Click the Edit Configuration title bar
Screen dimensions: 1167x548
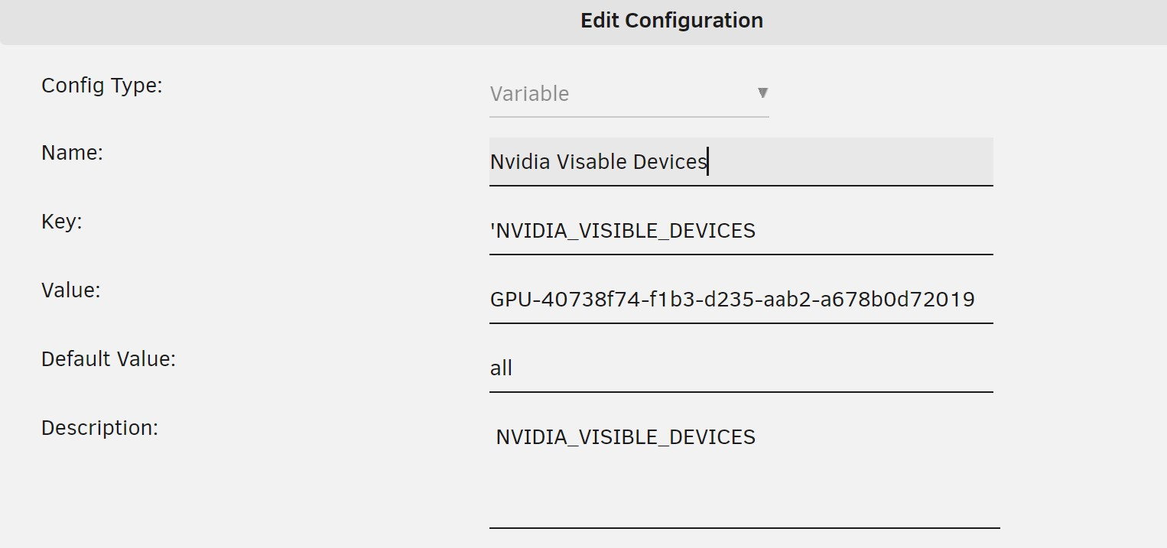tap(671, 21)
